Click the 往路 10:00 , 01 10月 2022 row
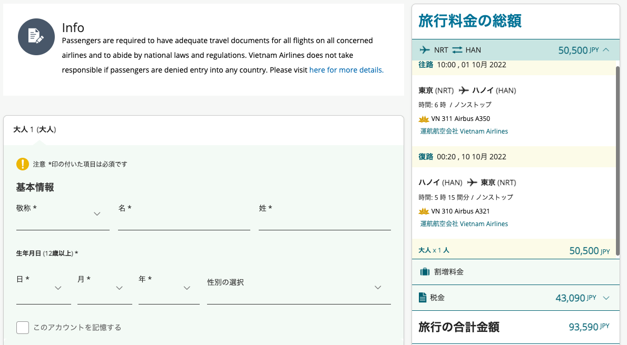The width and height of the screenshot is (627, 345). (513, 67)
